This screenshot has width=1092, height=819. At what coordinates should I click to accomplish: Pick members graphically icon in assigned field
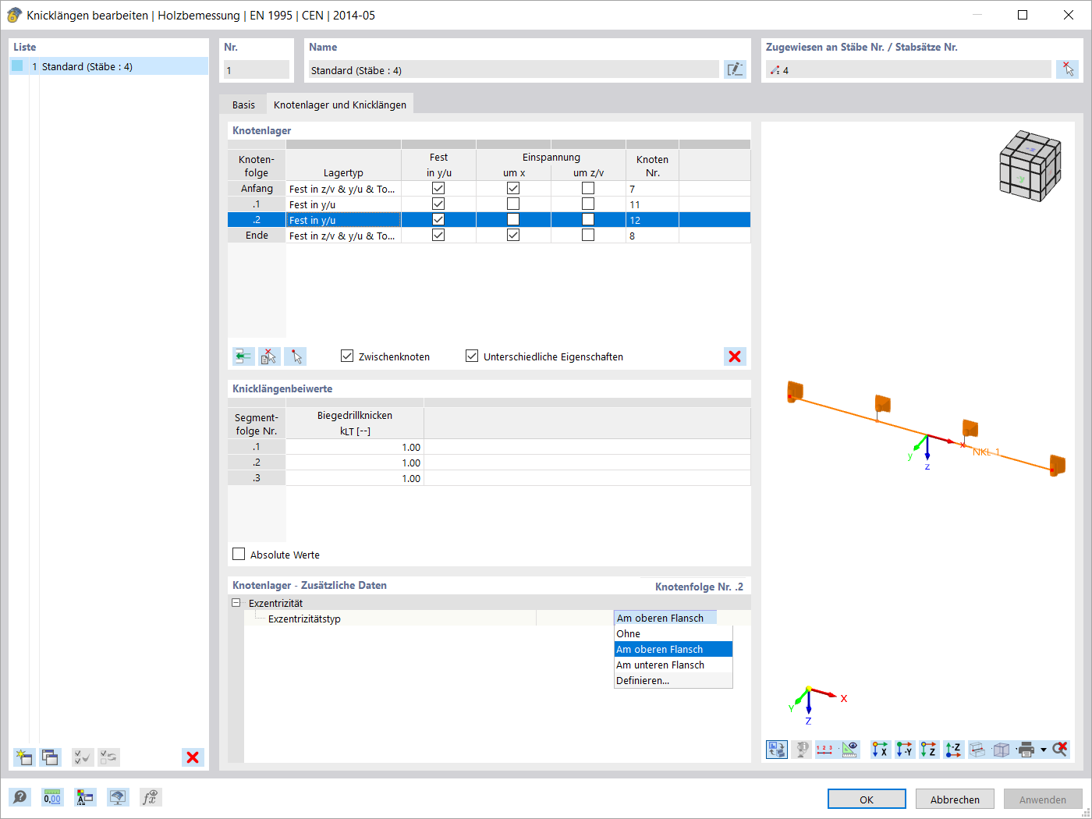click(1067, 69)
